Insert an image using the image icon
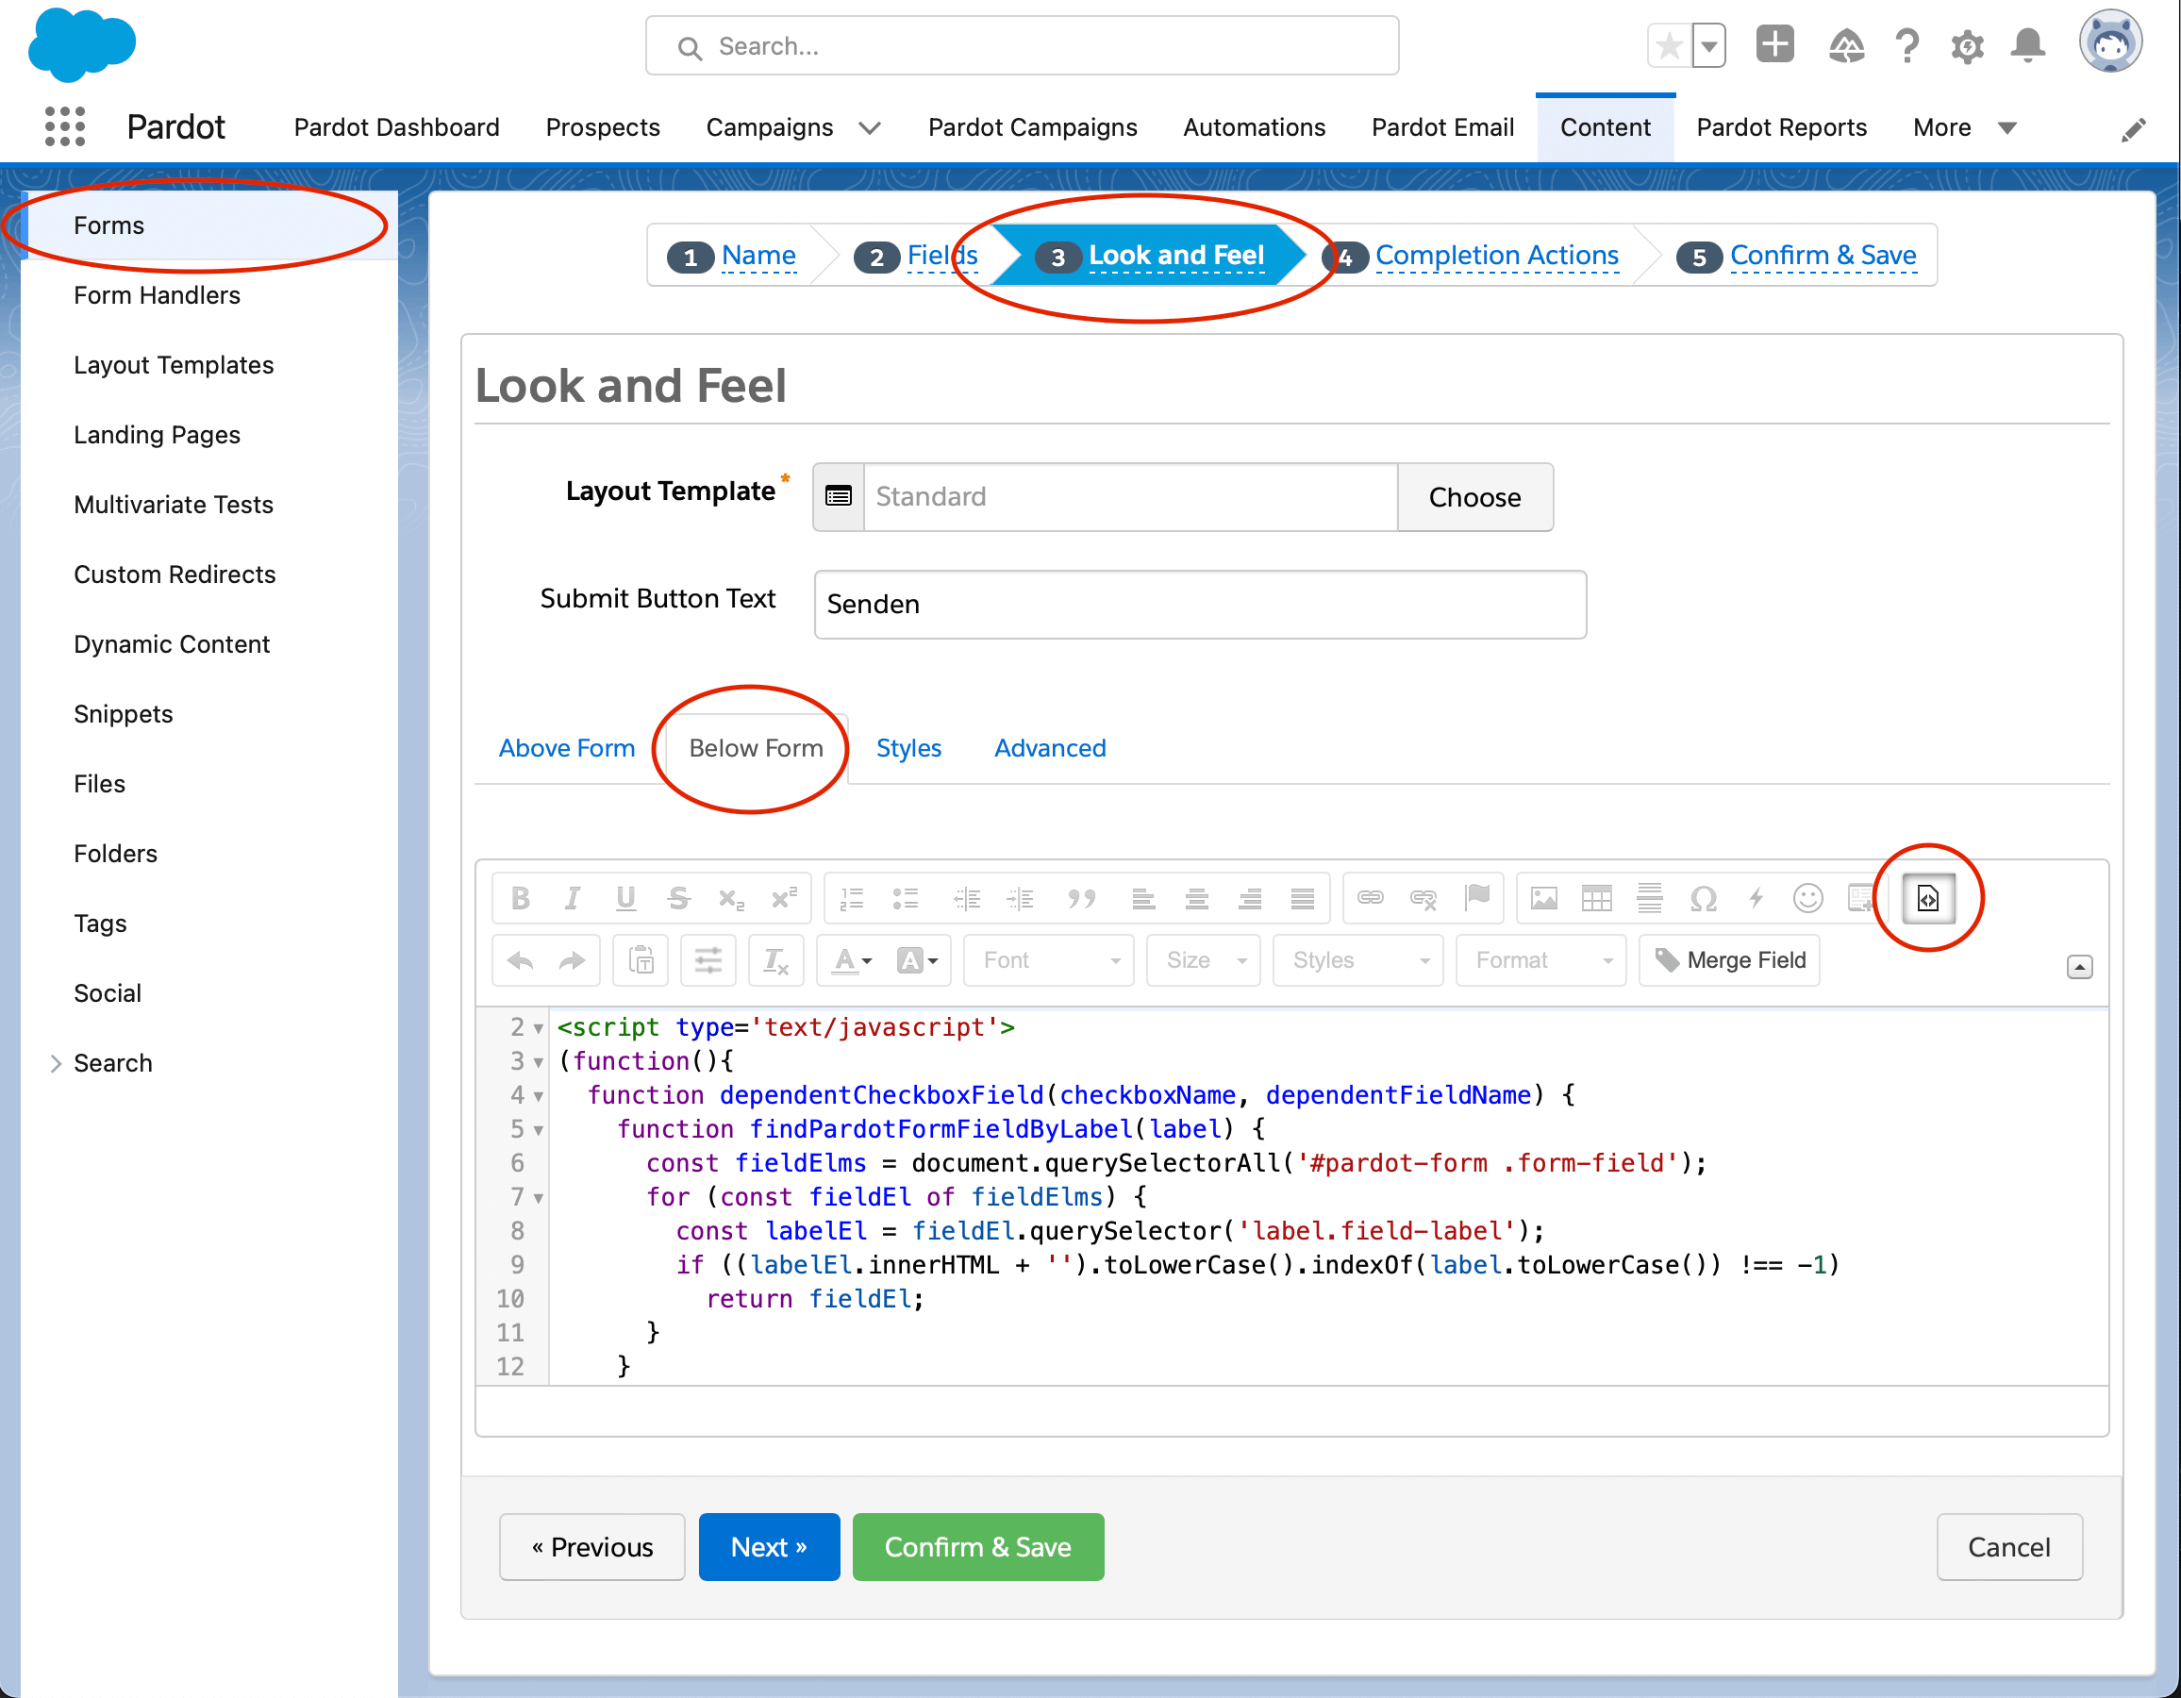2181x1698 pixels. (1543, 898)
